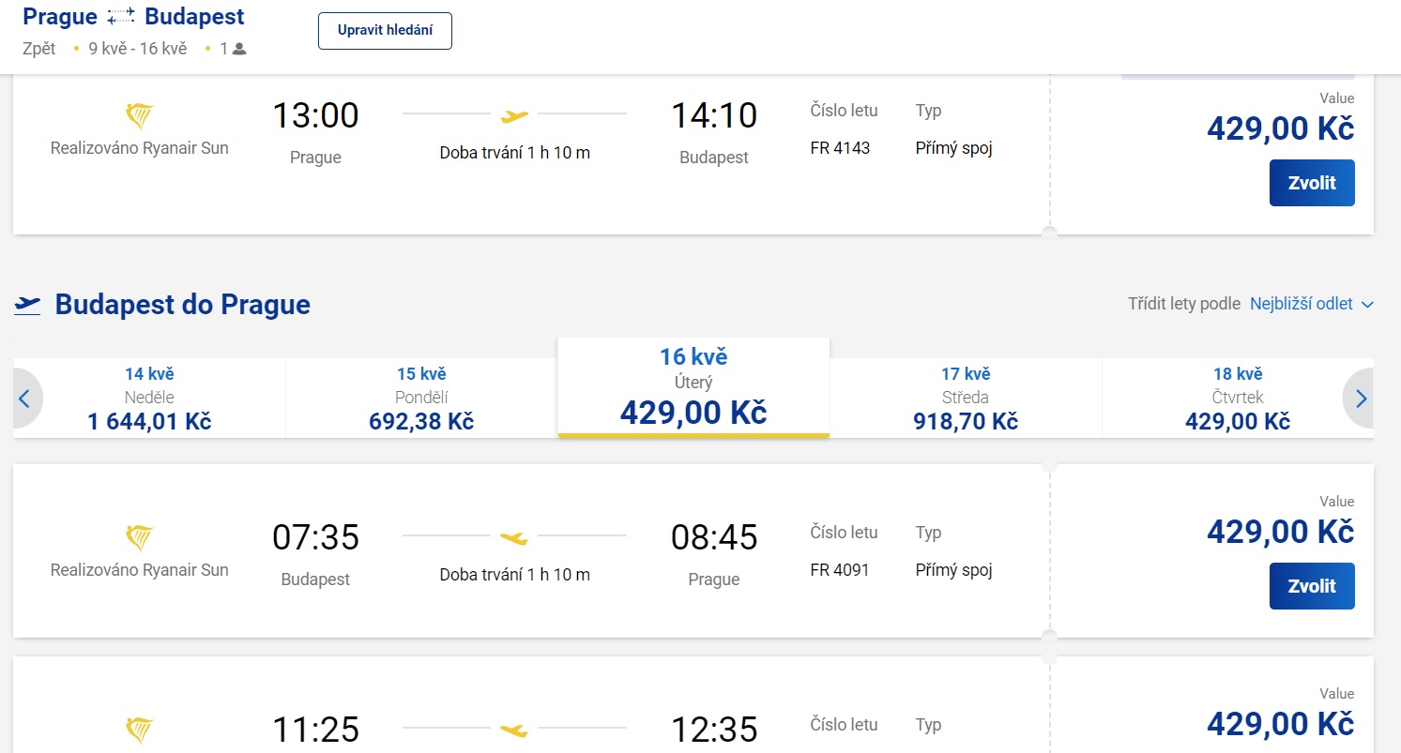Open Nejbližší odlet sort dropdown
Image resolution: width=1401 pixels, height=753 pixels.
(1311, 304)
